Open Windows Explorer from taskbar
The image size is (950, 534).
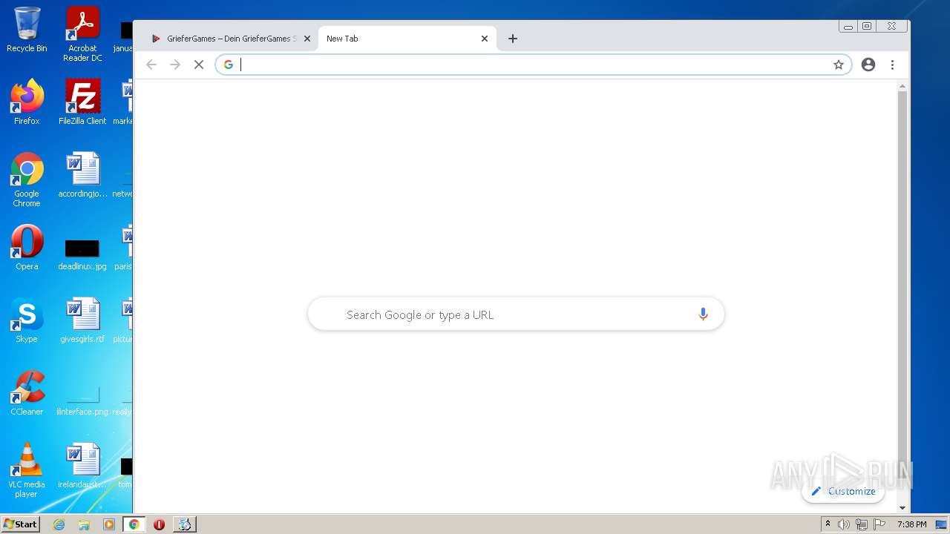pos(84,524)
